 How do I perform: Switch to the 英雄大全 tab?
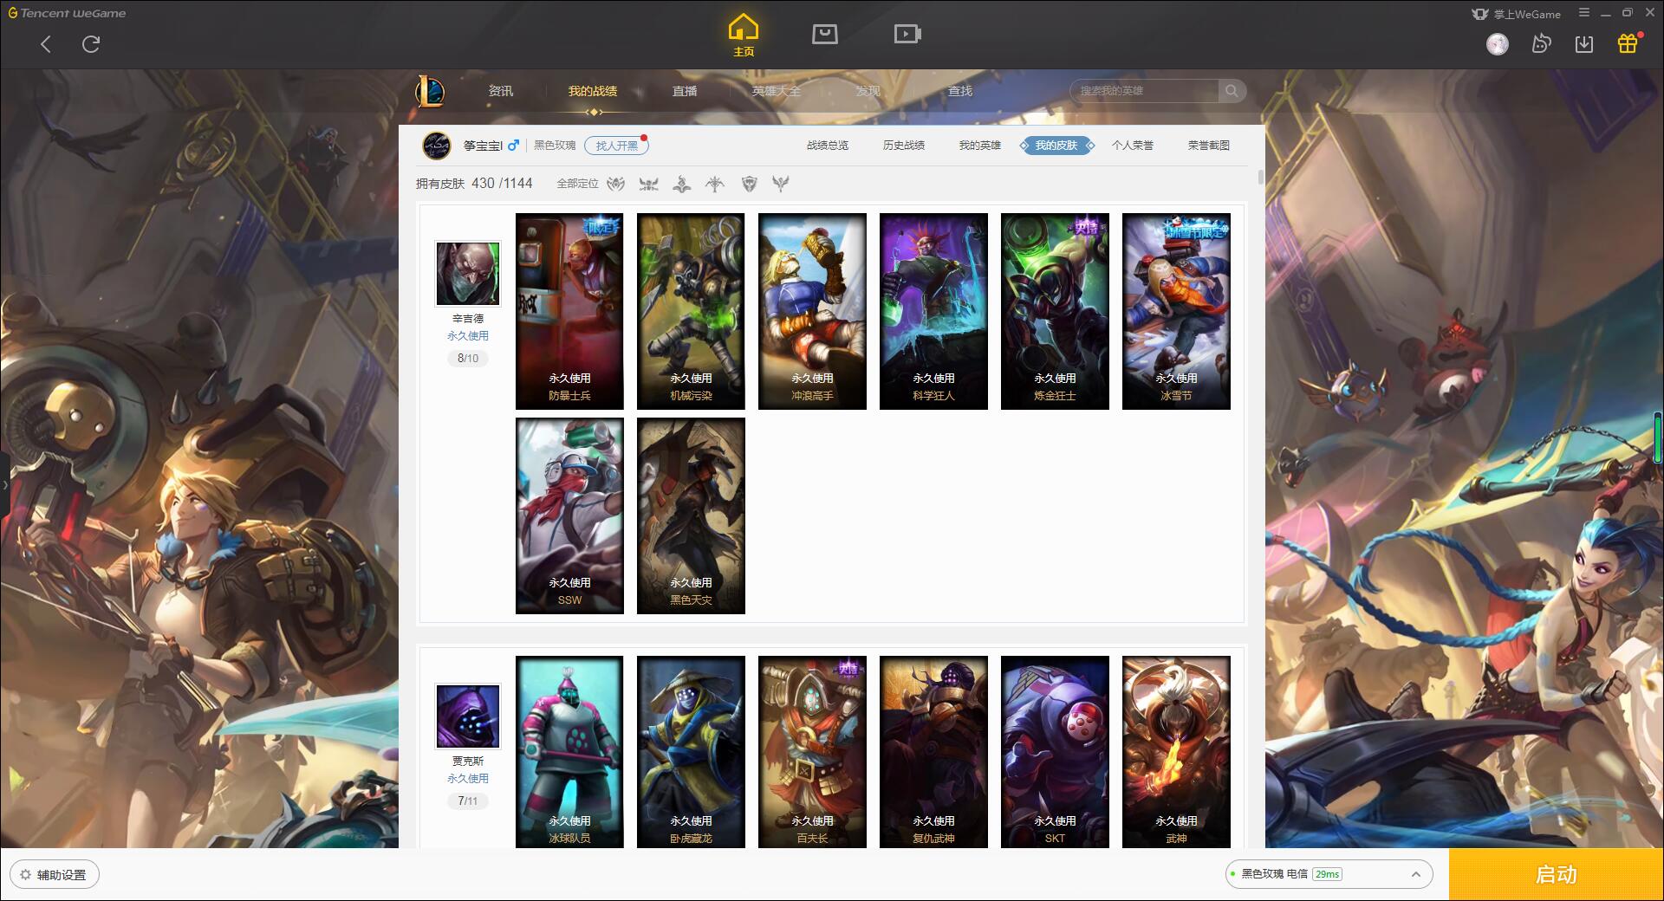(x=777, y=91)
